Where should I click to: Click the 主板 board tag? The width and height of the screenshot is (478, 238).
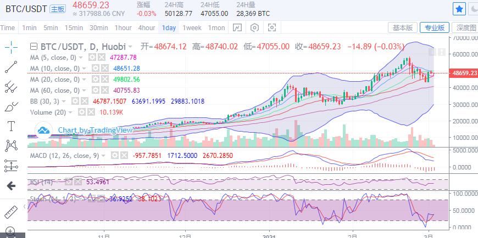58,9
